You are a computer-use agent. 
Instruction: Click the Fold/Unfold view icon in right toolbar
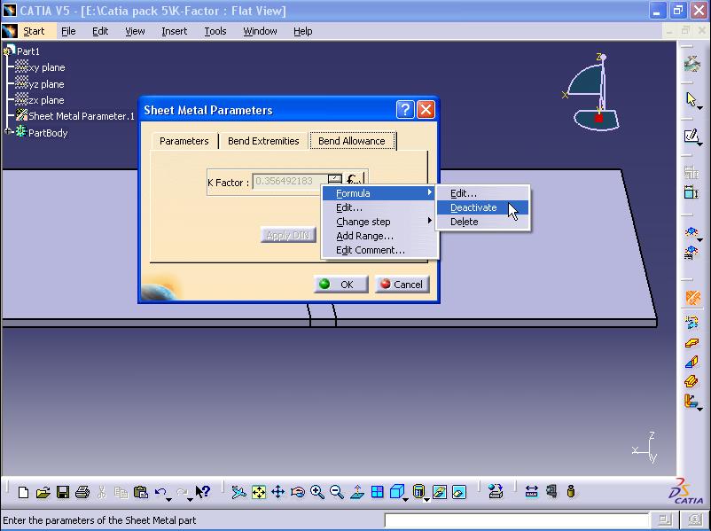691,401
